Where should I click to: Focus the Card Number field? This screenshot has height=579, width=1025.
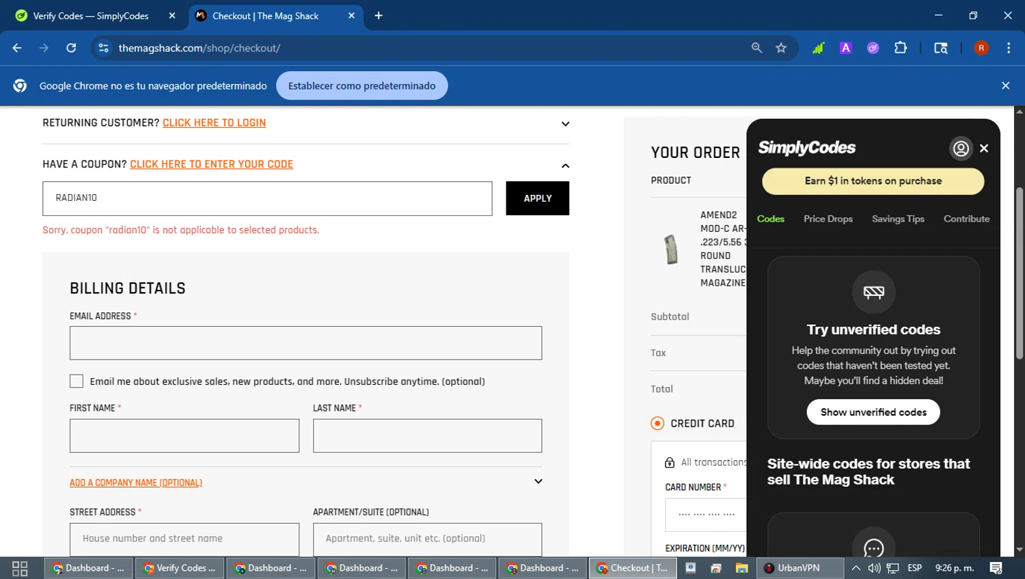(705, 514)
